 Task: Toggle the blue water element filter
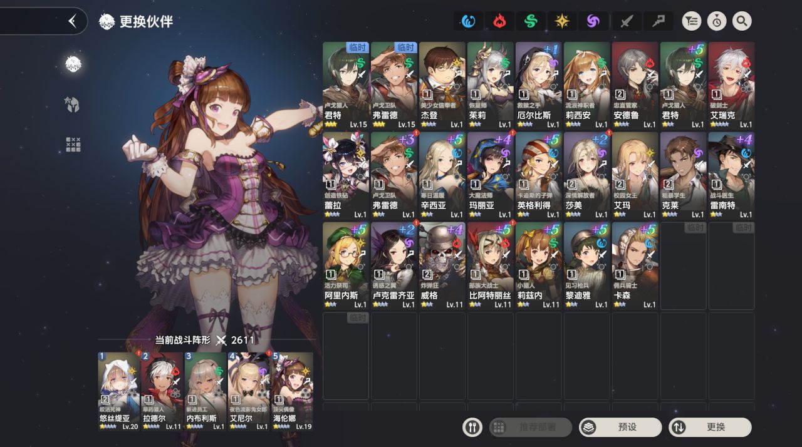[x=467, y=21]
